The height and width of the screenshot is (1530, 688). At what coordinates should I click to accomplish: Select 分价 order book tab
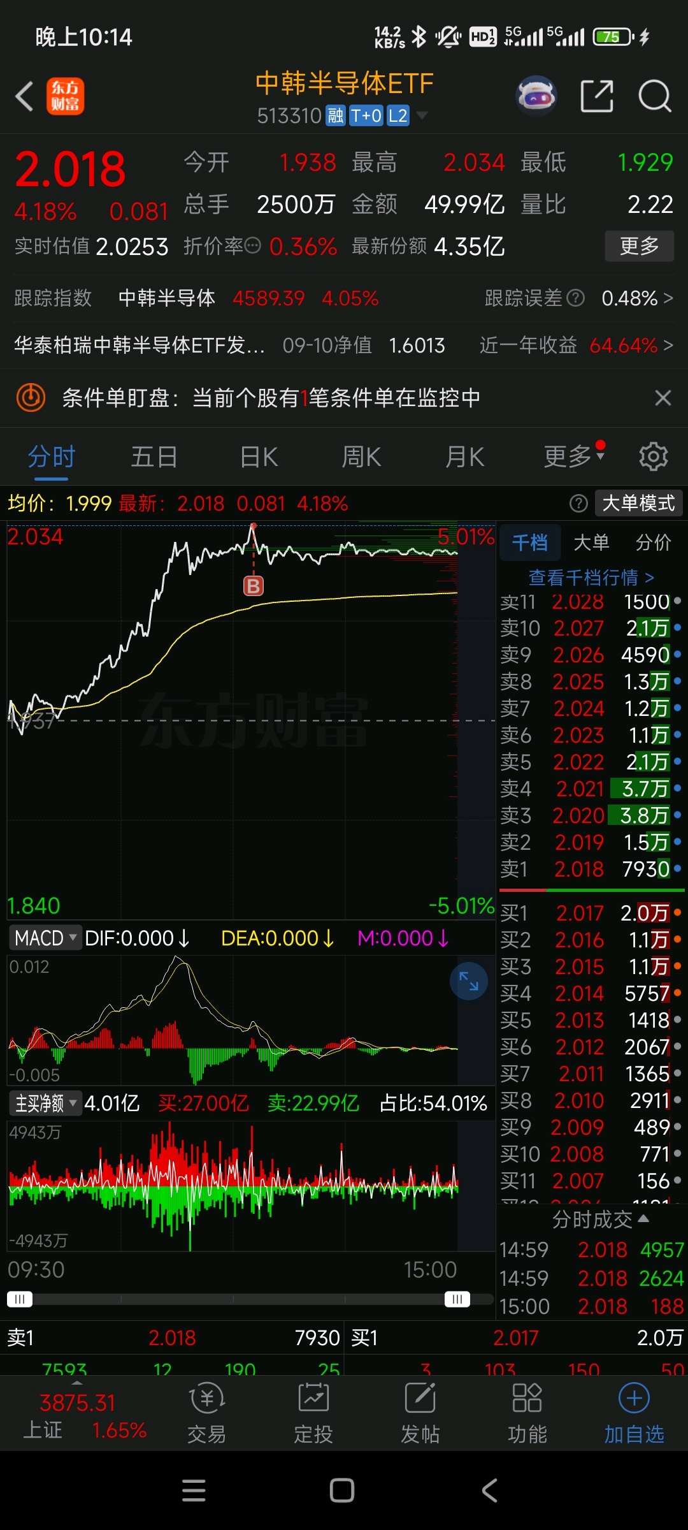[654, 543]
